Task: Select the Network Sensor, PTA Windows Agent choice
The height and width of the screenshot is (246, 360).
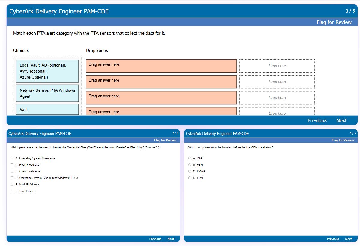Action: [47, 93]
